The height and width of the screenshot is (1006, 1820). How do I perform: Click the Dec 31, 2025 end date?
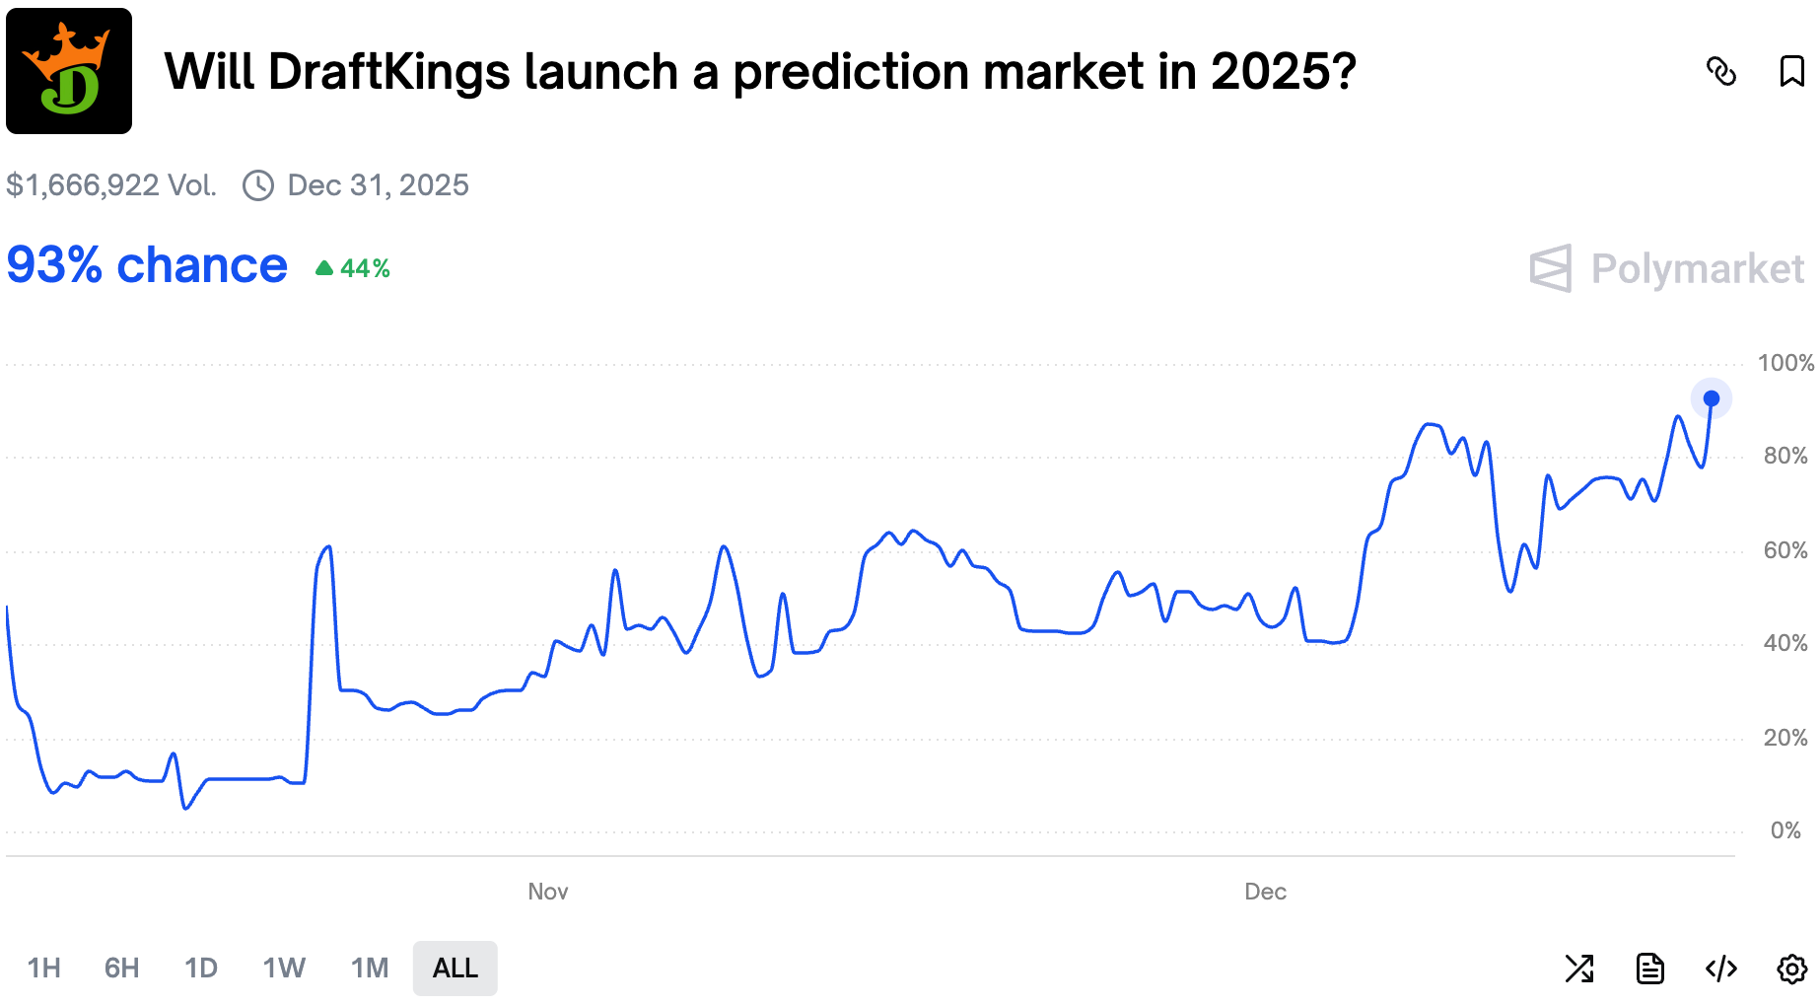[x=378, y=185]
